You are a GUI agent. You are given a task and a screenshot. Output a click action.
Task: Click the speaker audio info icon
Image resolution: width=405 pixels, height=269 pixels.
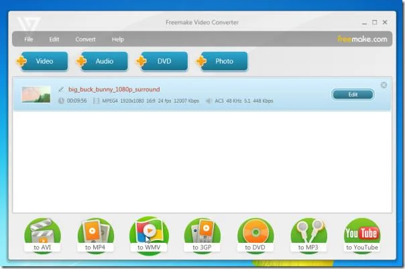tap(209, 101)
